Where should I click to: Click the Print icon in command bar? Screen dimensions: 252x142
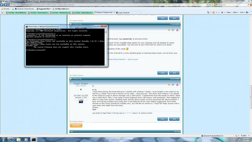tap(222, 12)
